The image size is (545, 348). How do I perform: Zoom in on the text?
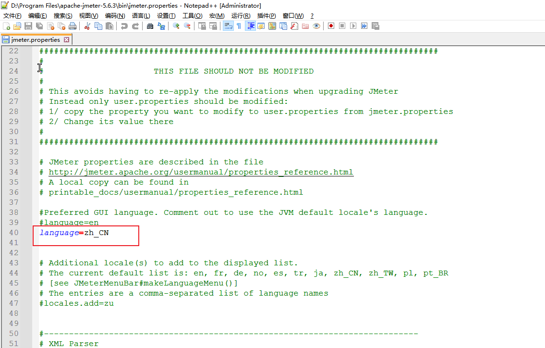tap(177, 26)
